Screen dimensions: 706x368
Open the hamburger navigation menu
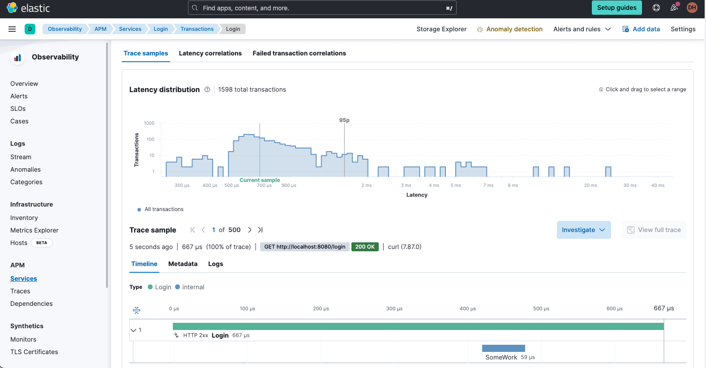point(12,29)
